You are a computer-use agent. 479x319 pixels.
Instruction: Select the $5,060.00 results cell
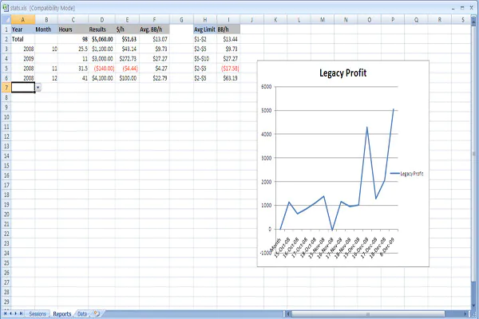coord(101,39)
